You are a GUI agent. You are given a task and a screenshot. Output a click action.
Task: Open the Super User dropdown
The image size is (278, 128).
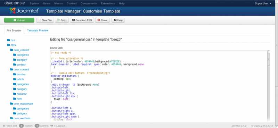[263, 3]
